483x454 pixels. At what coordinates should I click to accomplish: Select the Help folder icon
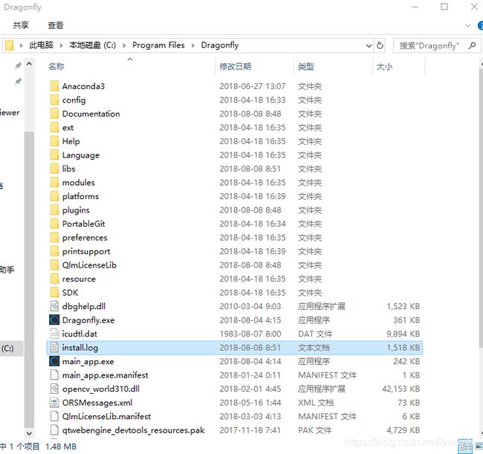tap(54, 141)
